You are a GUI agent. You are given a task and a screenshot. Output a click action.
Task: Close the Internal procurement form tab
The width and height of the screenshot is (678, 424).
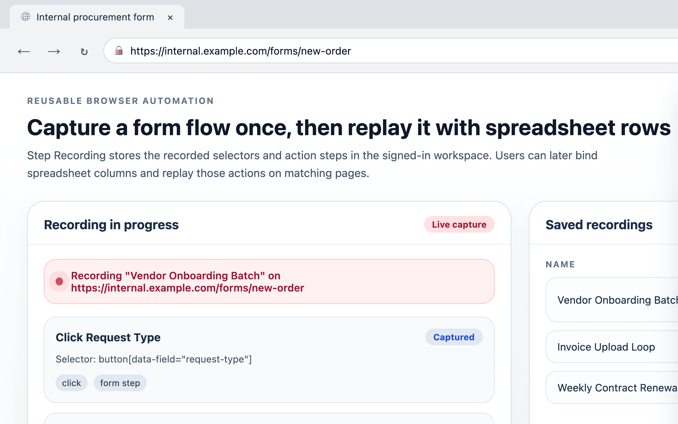point(170,18)
